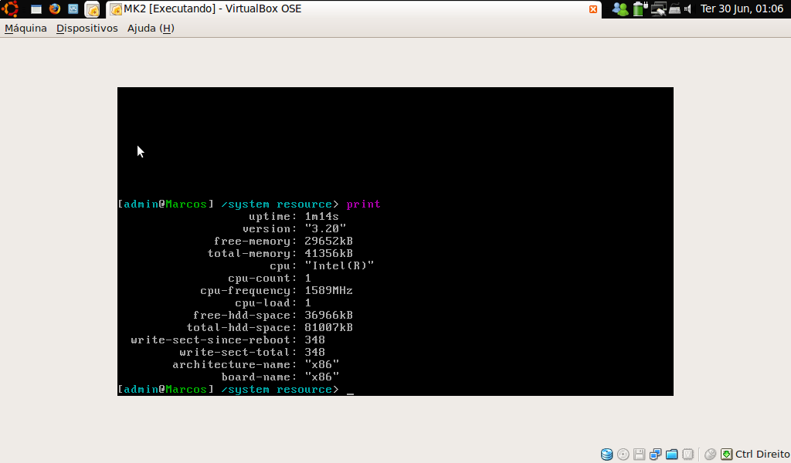Click the user switcher people icon

620,9
